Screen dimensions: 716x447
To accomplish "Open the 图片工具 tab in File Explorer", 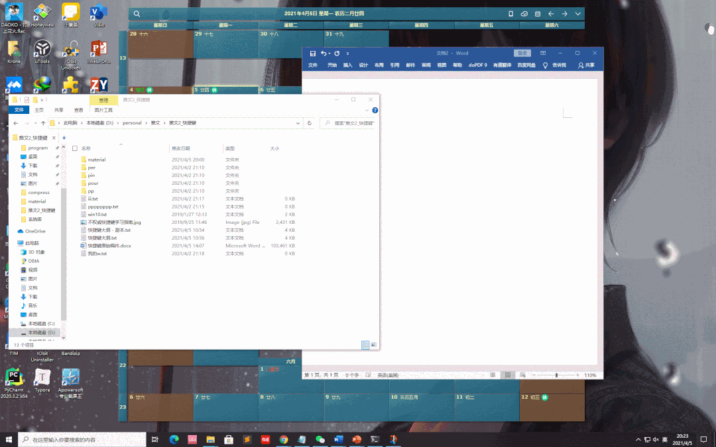I will coord(103,110).
